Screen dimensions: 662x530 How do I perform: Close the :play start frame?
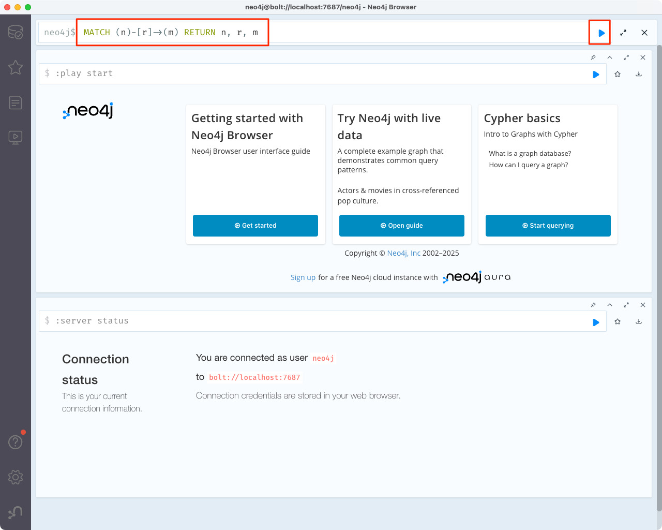tap(643, 57)
